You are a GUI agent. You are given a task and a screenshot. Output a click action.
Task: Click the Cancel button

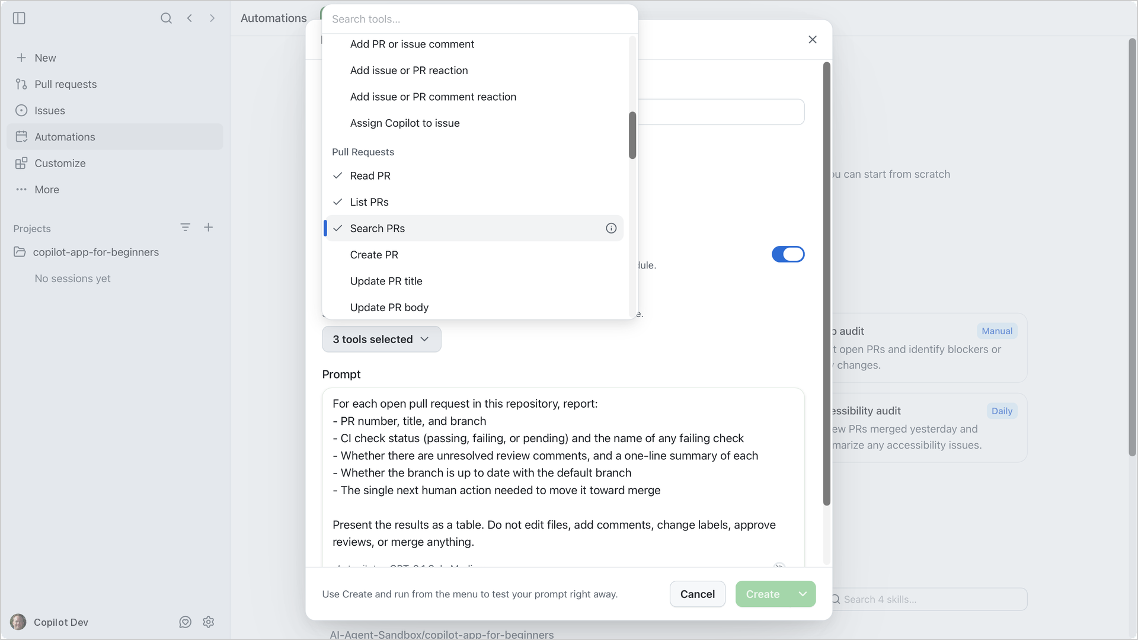click(x=698, y=594)
